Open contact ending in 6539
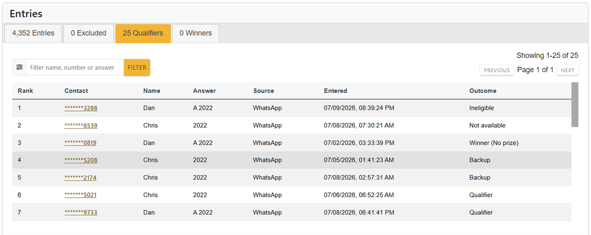The height and width of the screenshot is (235, 591). (x=81, y=126)
